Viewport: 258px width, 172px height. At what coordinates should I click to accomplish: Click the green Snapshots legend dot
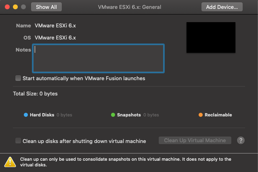tap(113, 115)
